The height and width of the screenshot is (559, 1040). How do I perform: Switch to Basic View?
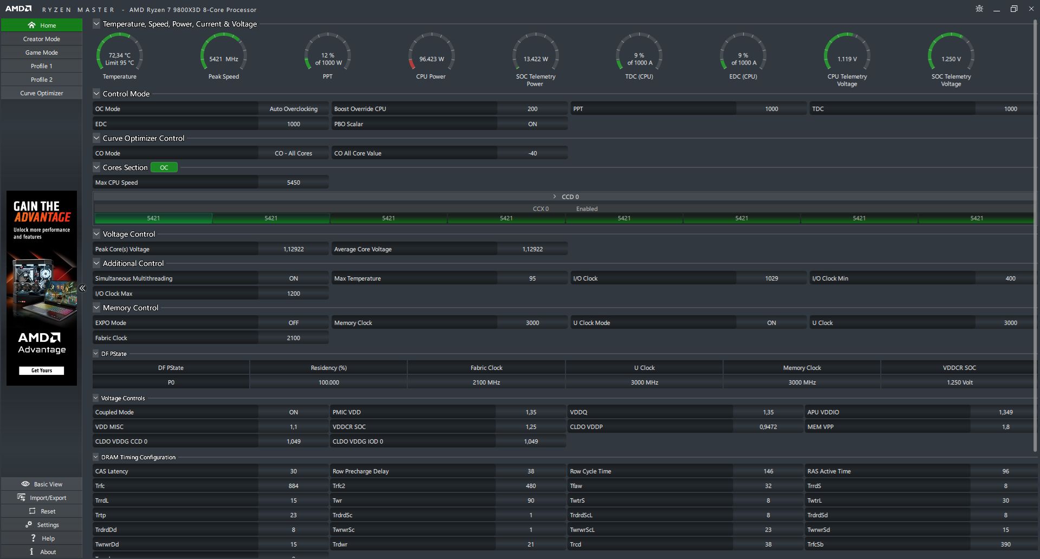click(42, 484)
